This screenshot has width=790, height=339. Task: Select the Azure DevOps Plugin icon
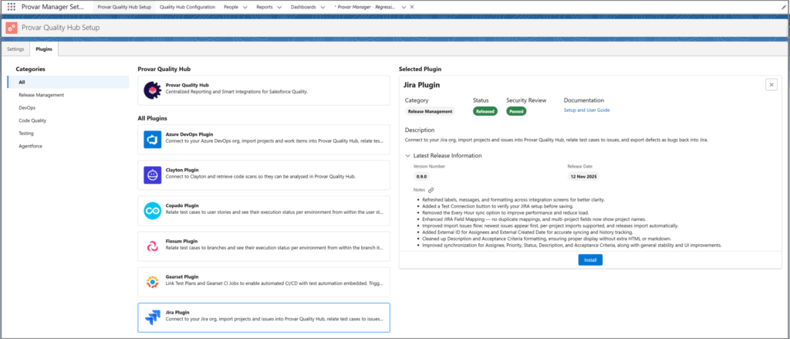click(x=153, y=140)
